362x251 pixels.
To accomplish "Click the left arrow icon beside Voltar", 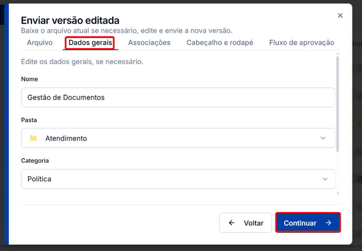I will tap(231, 222).
